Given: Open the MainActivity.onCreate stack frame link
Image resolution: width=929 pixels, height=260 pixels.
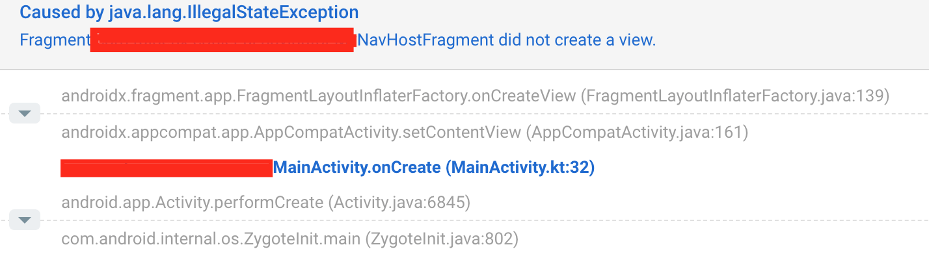Looking at the screenshot, I should 357,168.
